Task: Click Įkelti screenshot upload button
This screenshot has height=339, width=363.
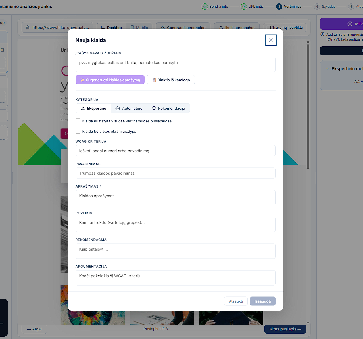Action: coord(237,28)
